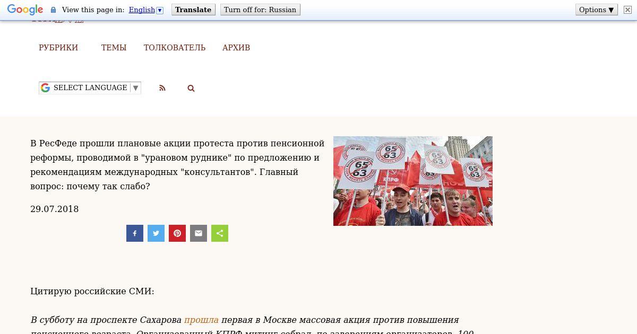The width and height of the screenshot is (637, 334).
Task: Click the Google logo in translate bar
Action: pos(25,10)
